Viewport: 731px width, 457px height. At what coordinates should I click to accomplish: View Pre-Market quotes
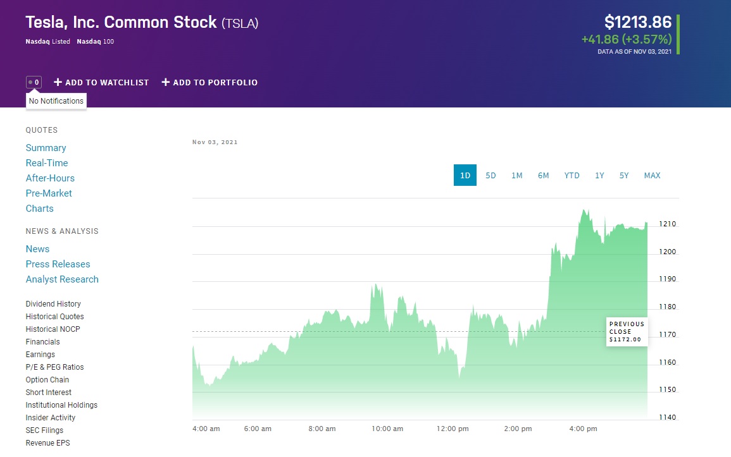tap(49, 193)
